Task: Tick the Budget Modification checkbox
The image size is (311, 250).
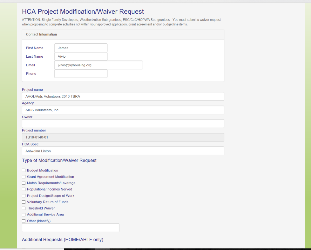Action: click(24, 170)
